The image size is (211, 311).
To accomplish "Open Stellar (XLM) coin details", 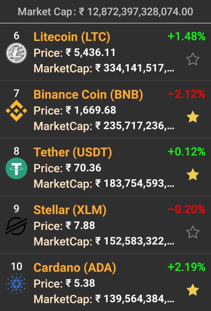I will click(x=70, y=210).
